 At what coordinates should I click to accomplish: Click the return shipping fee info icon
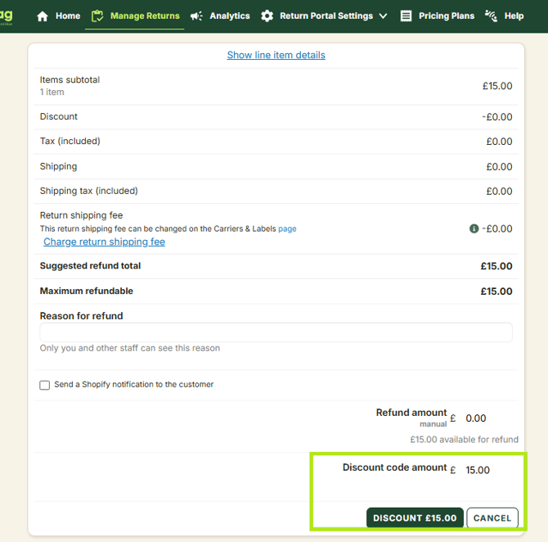[474, 228]
